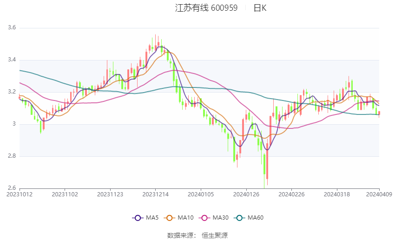
Task: Click the MA60 teal legend circle marker
Action: [239, 218]
